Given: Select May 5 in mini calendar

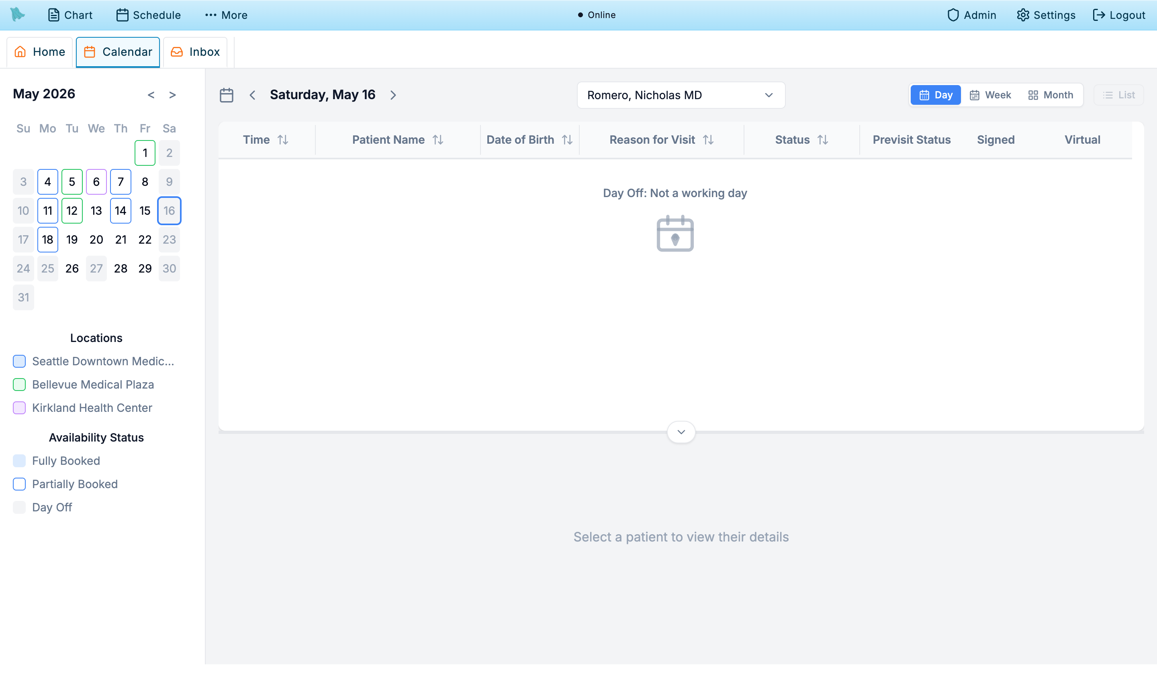Looking at the screenshot, I should [x=72, y=182].
